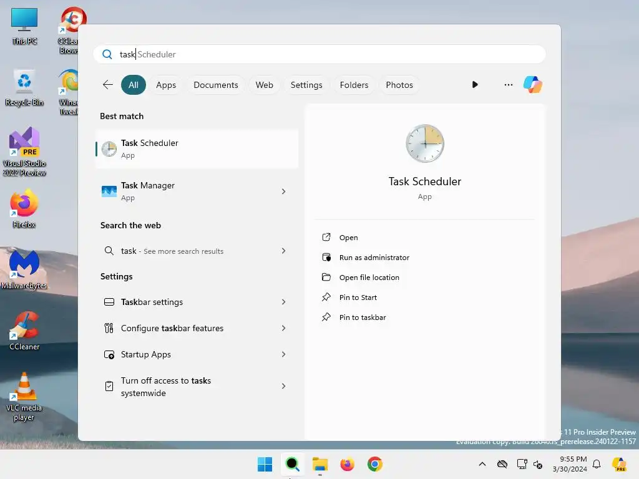Viewport: 639px width, 479px height.
Task: Click the network display tray icon
Action: (x=522, y=464)
